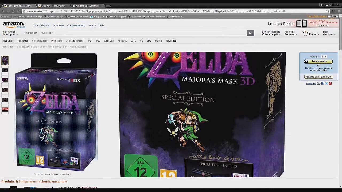Click the Kindle Cliquez ici link
Viewport: 342px width, 192px height.
(x=323, y=26)
